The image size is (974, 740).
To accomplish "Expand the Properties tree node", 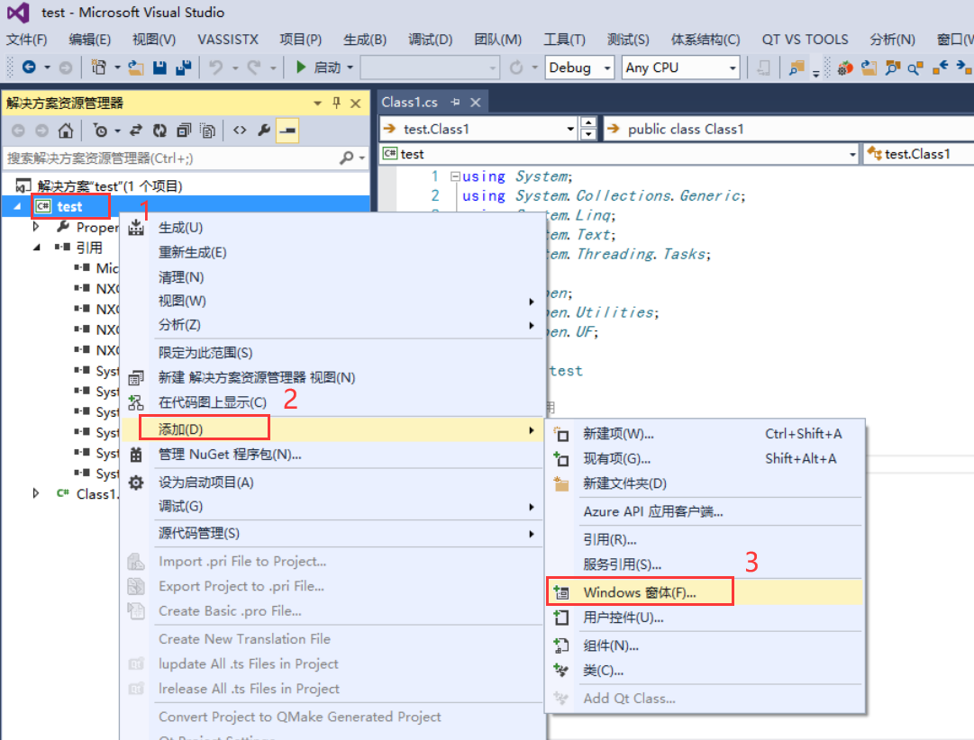I will [x=36, y=227].
